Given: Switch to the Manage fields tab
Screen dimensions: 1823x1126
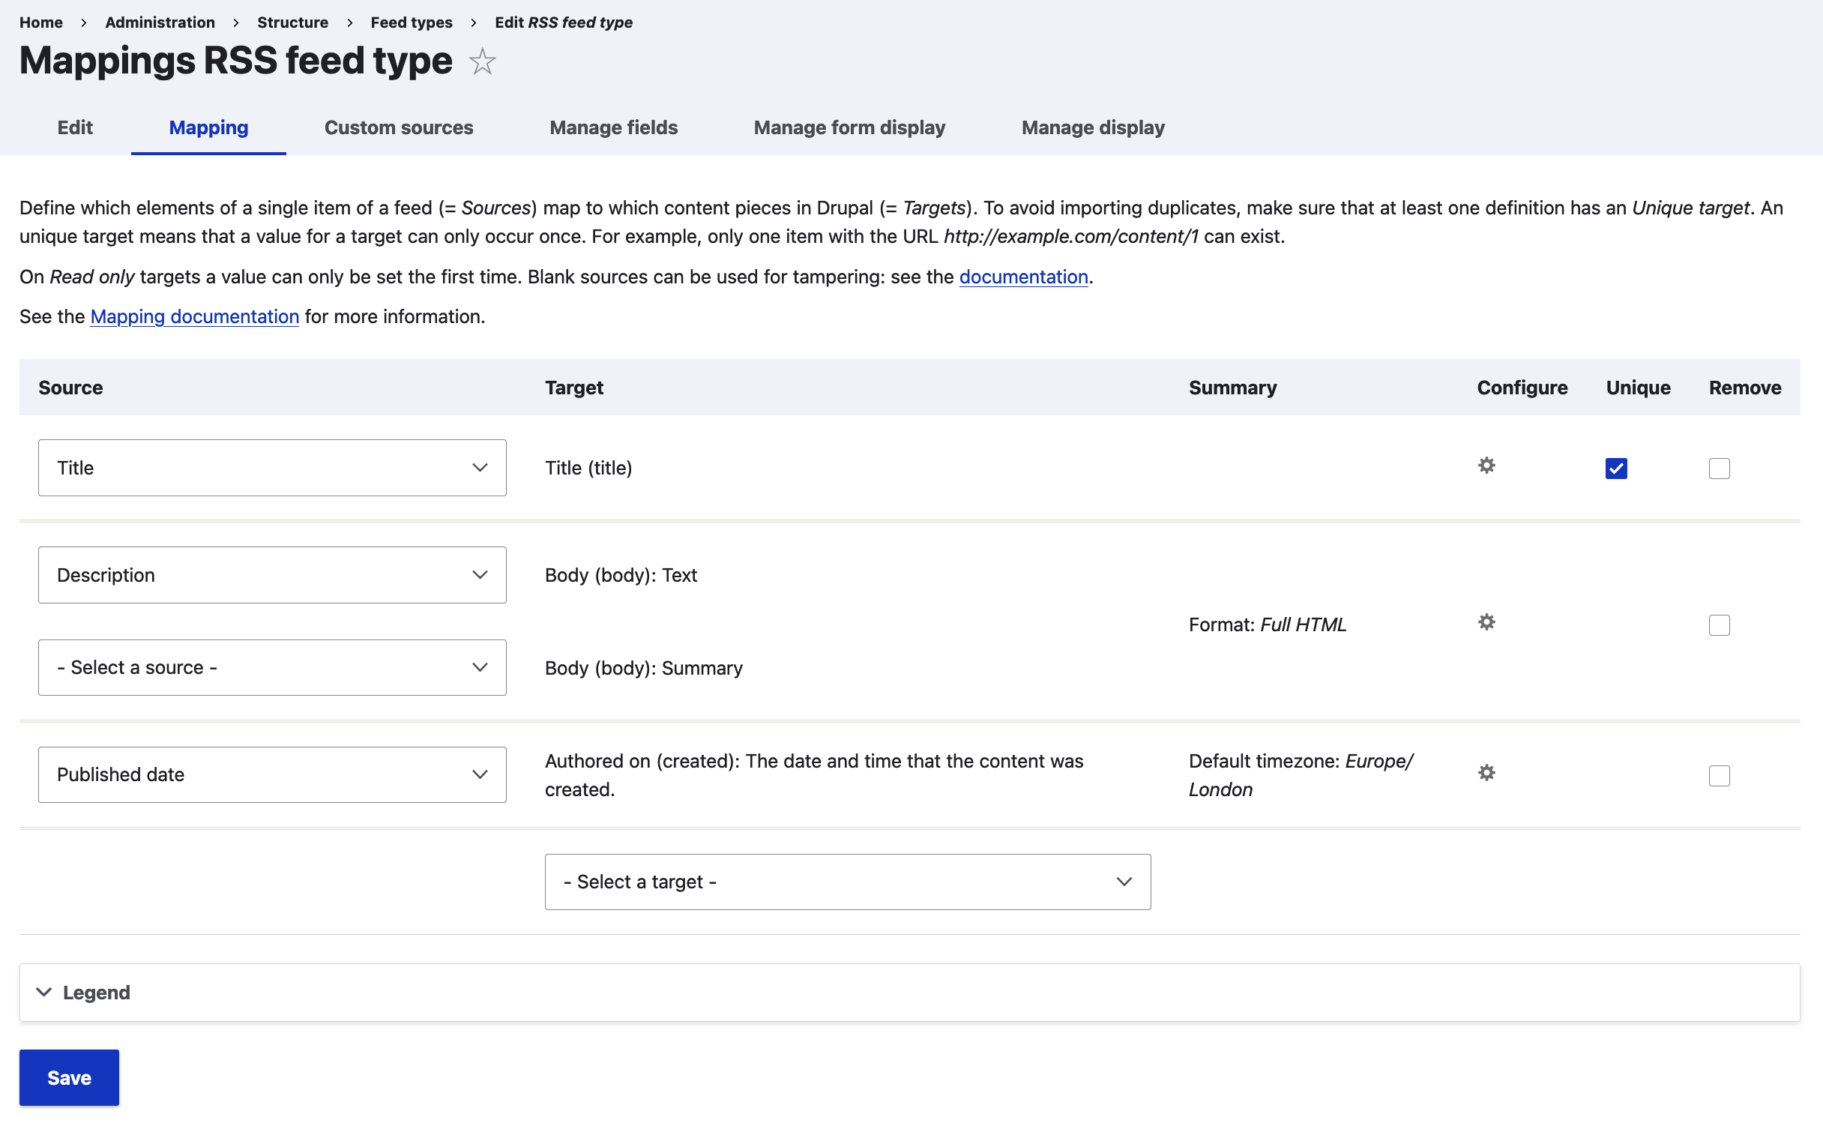Looking at the screenshot, I should (613, 127).
